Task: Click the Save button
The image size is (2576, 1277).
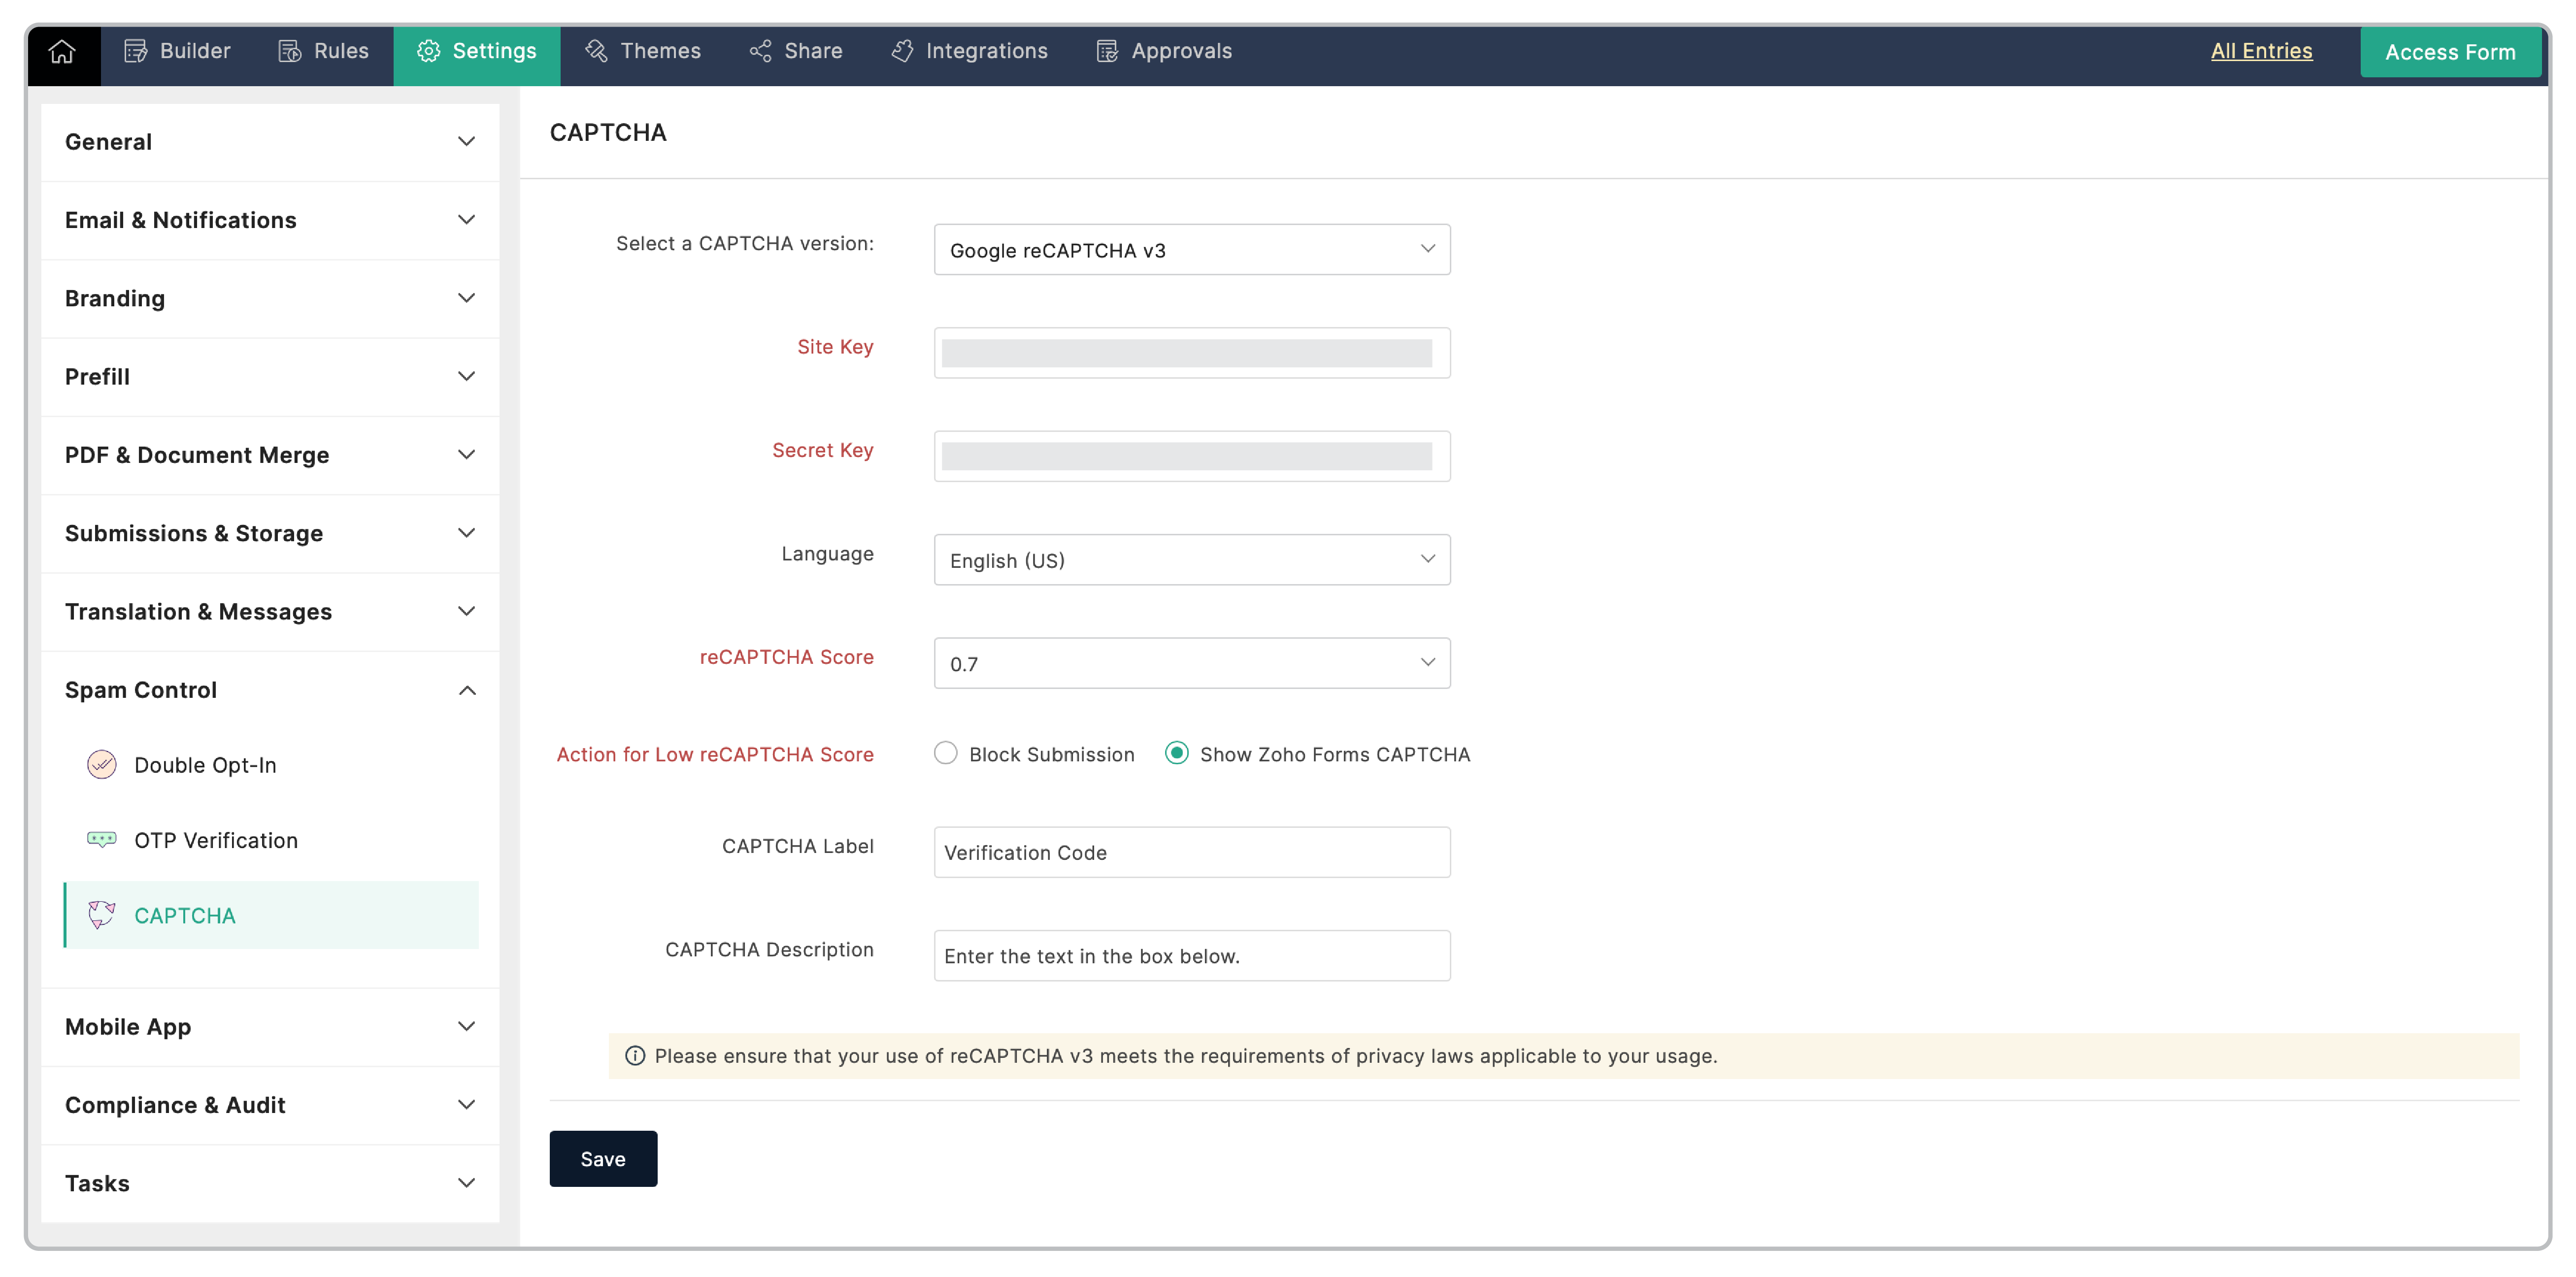Action: 603,1158
